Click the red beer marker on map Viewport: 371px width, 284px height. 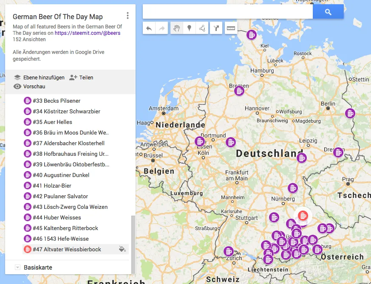point(303,216)
